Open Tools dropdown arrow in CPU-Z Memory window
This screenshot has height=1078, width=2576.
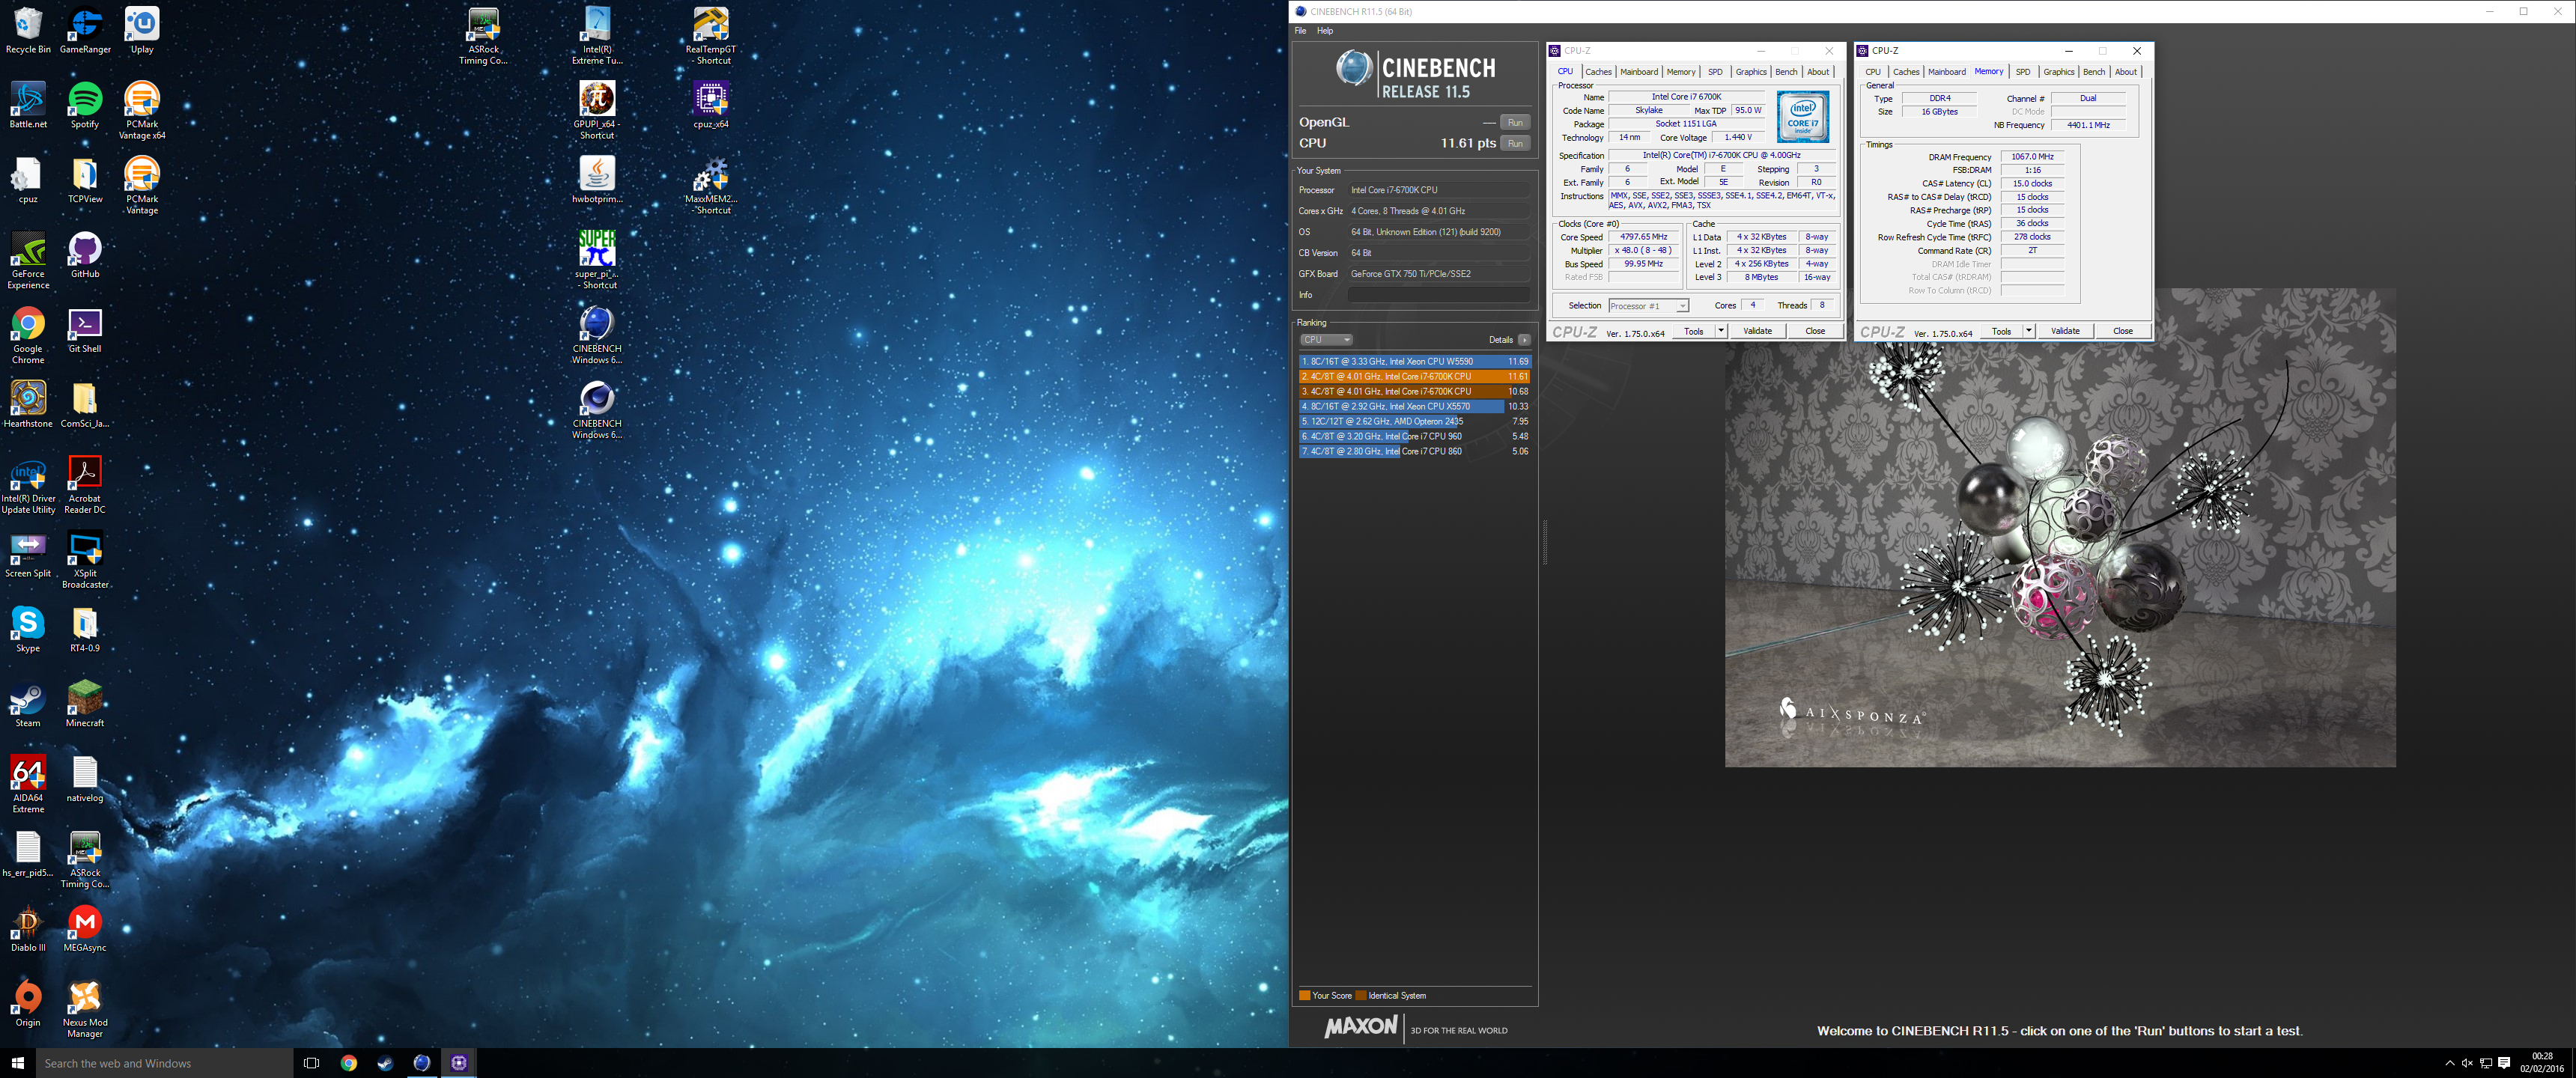2029,331
